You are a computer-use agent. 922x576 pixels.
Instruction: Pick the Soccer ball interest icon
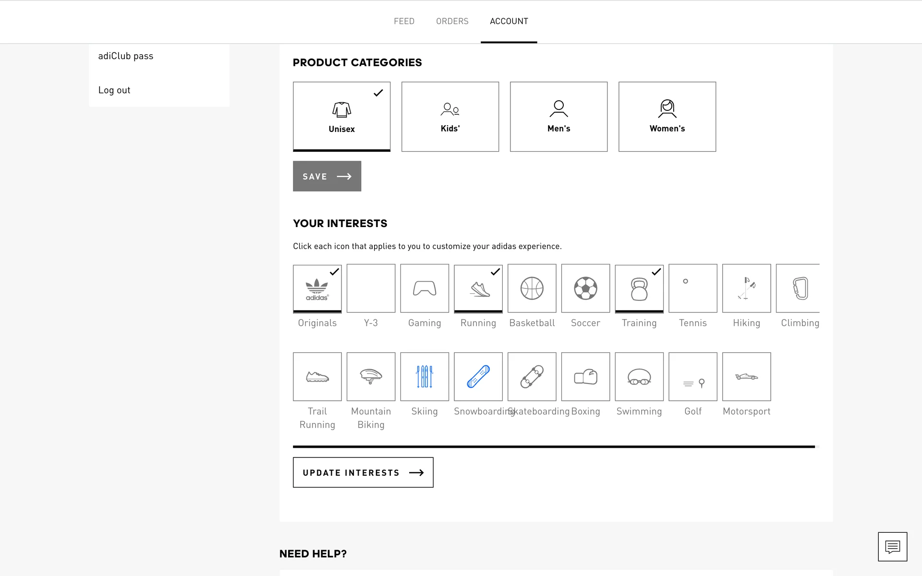585,288
